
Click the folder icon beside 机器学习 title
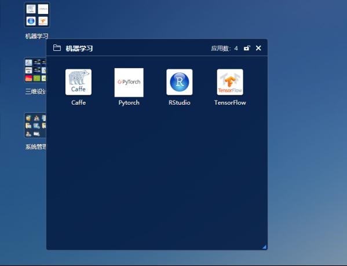pyautogui.click(x=57, y=48)
